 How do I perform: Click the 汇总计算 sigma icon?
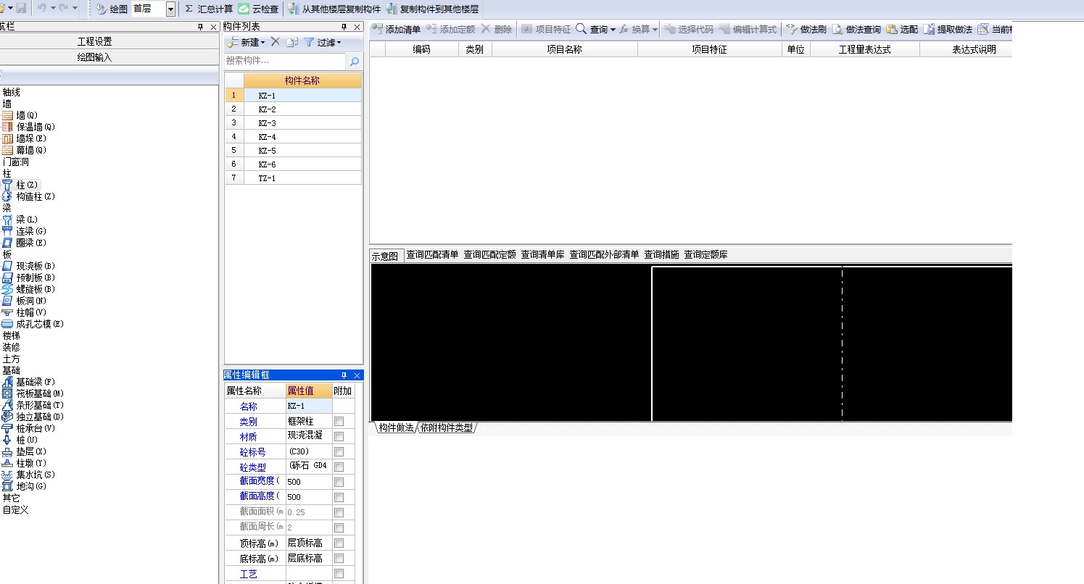(x=189, y=9)
